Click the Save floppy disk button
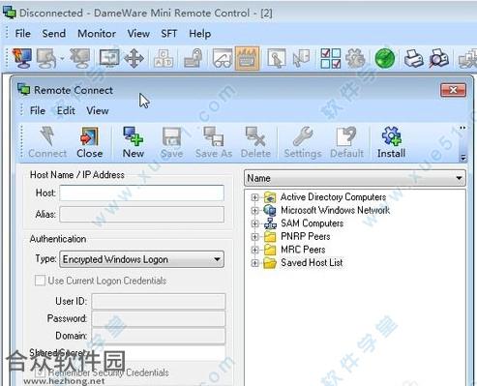 171,142
